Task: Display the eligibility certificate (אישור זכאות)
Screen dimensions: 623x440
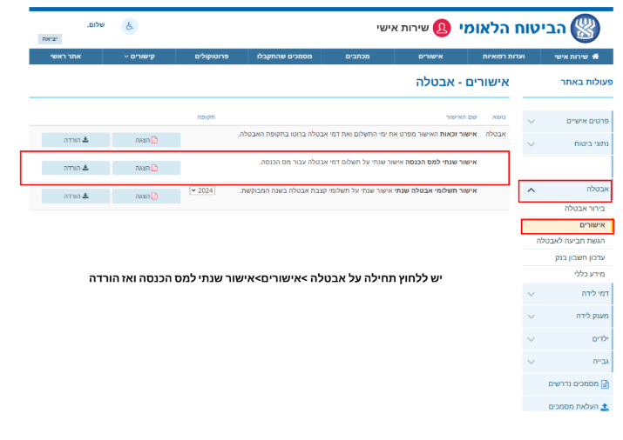Action: pos(146,140)
